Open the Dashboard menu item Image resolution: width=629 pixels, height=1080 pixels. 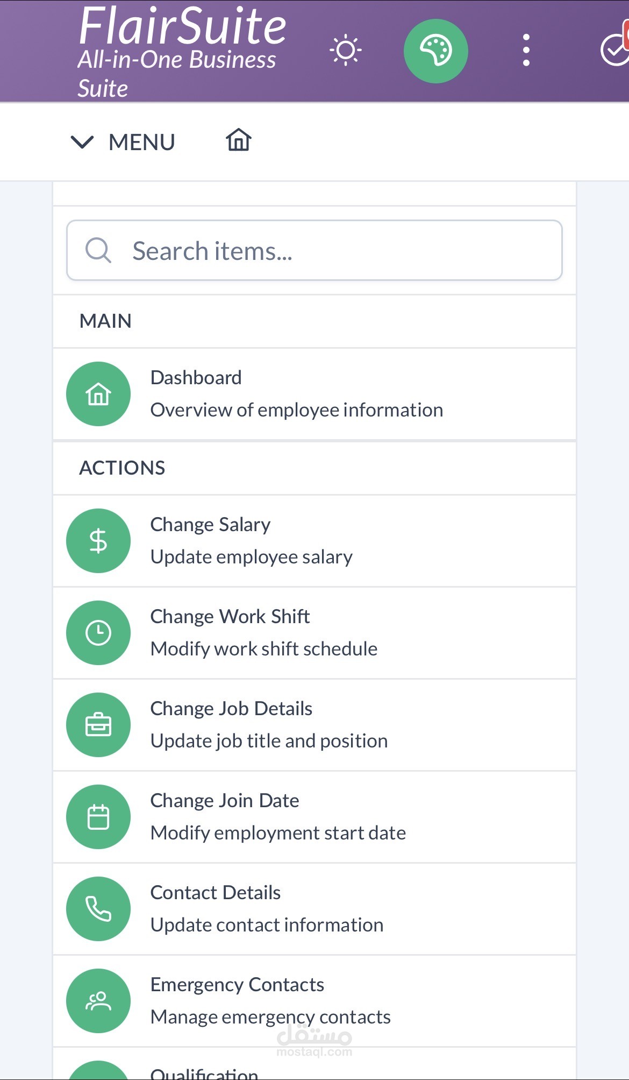[x=296, y=394]
